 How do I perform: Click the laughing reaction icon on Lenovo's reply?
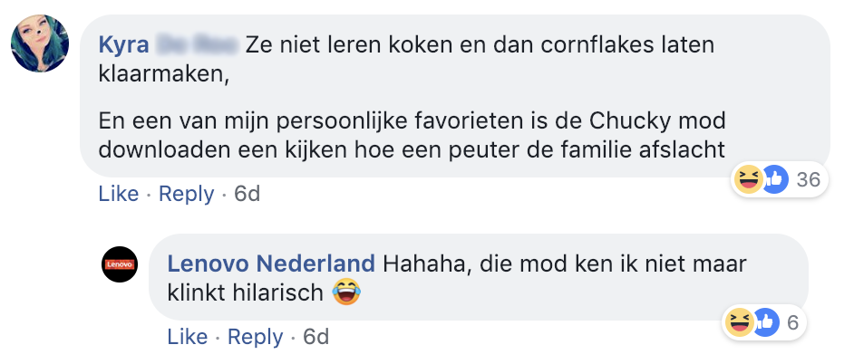coord(738,321)
